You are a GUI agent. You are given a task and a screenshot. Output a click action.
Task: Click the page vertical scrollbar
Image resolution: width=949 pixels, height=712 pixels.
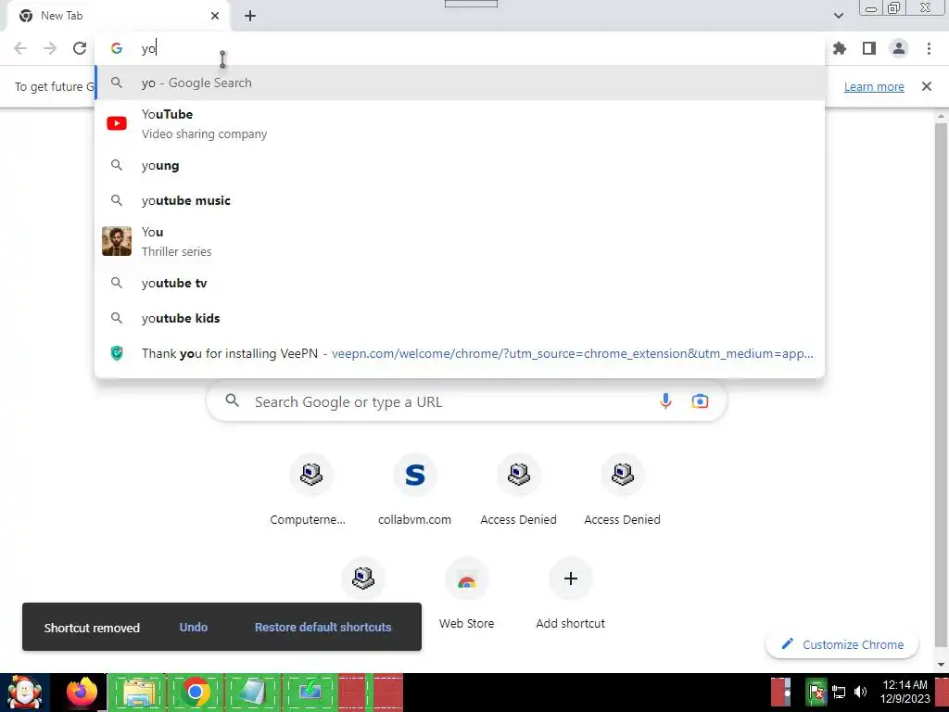(942, 388)
